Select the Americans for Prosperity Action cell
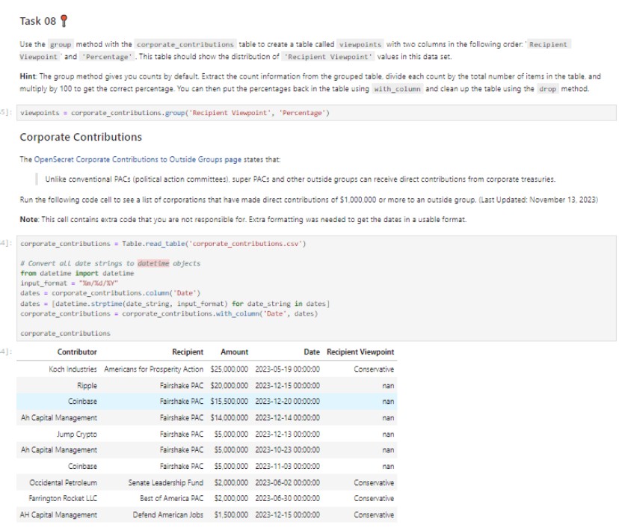This screenshot has height=528, width=619. click(x=153, y=369)
